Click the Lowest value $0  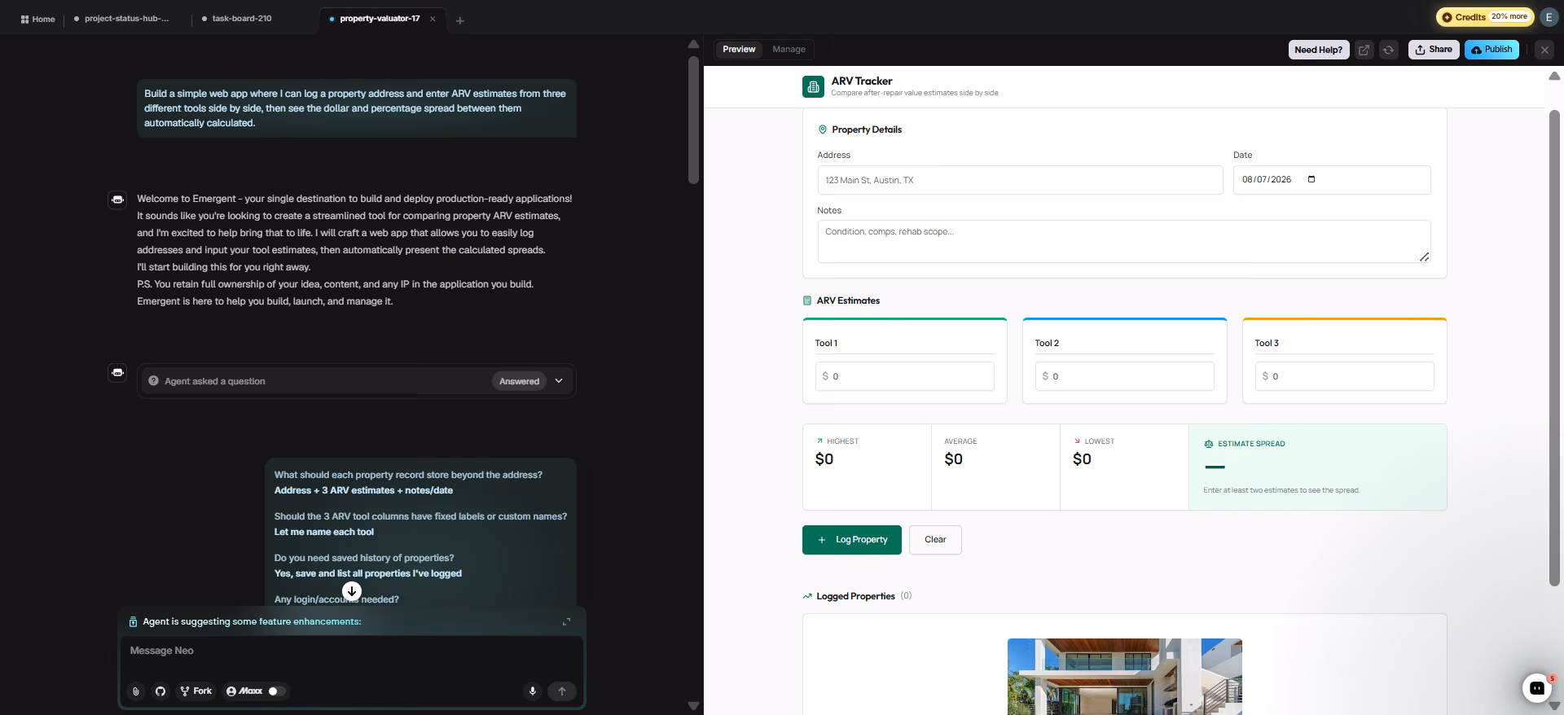pos(1082,459)
